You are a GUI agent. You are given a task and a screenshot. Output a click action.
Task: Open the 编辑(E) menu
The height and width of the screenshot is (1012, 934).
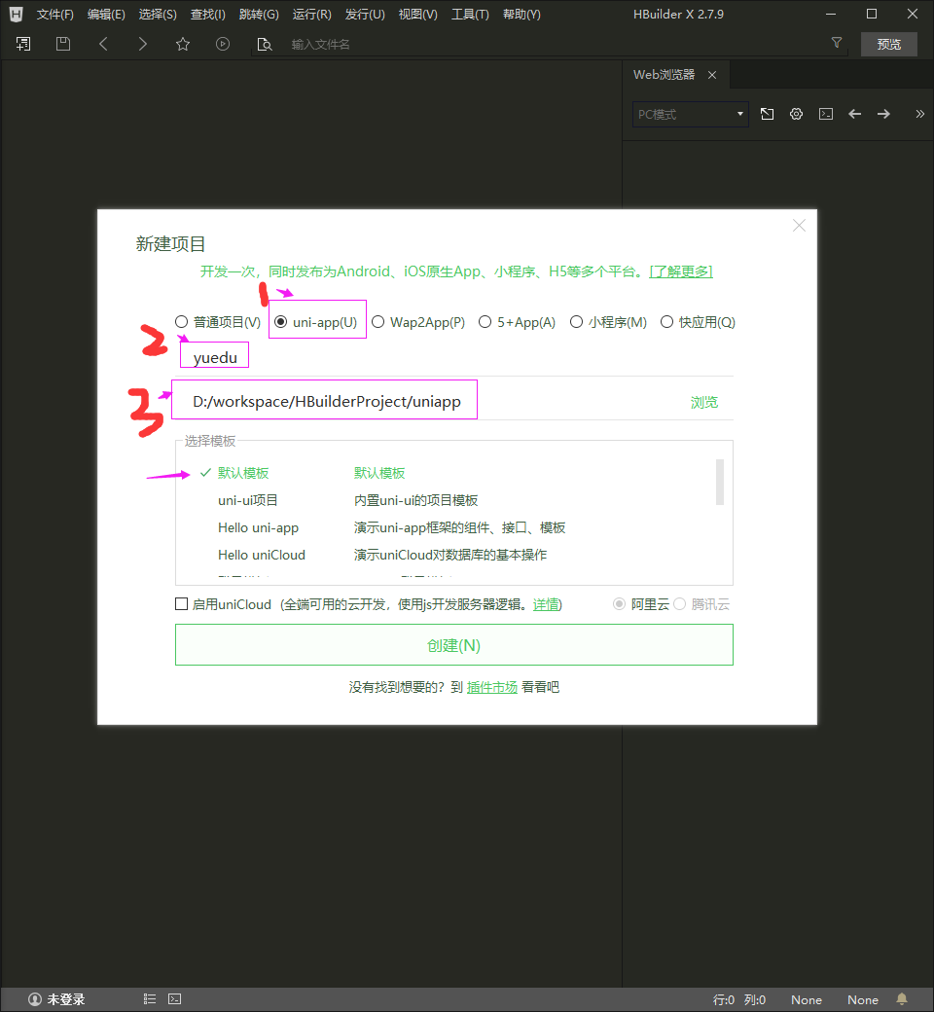pos(106,15)
